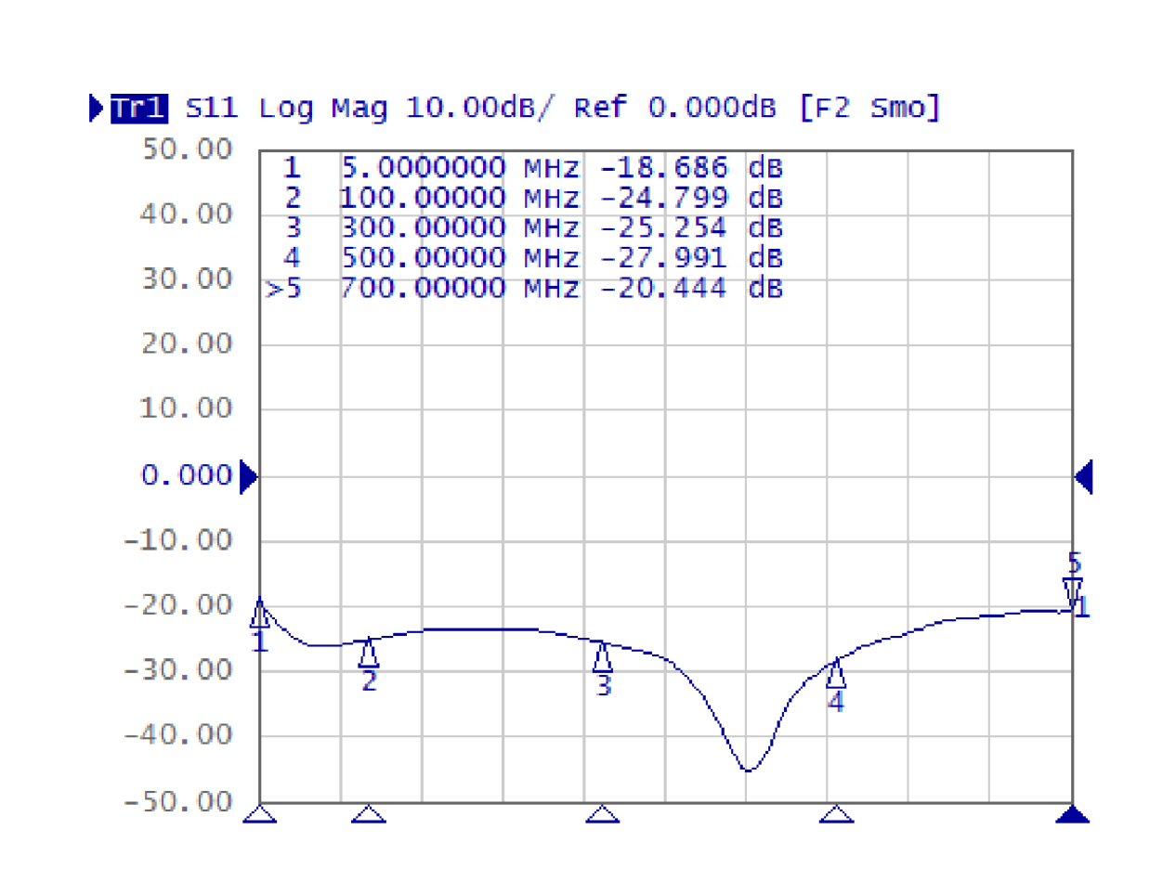Click the Log Mag format label
This screenshot has width=1163, height=894.
pyautogui.click(x=322, y=109)
